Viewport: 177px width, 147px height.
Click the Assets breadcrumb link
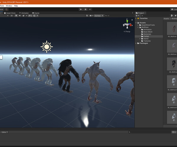click(x=166, y=19)
